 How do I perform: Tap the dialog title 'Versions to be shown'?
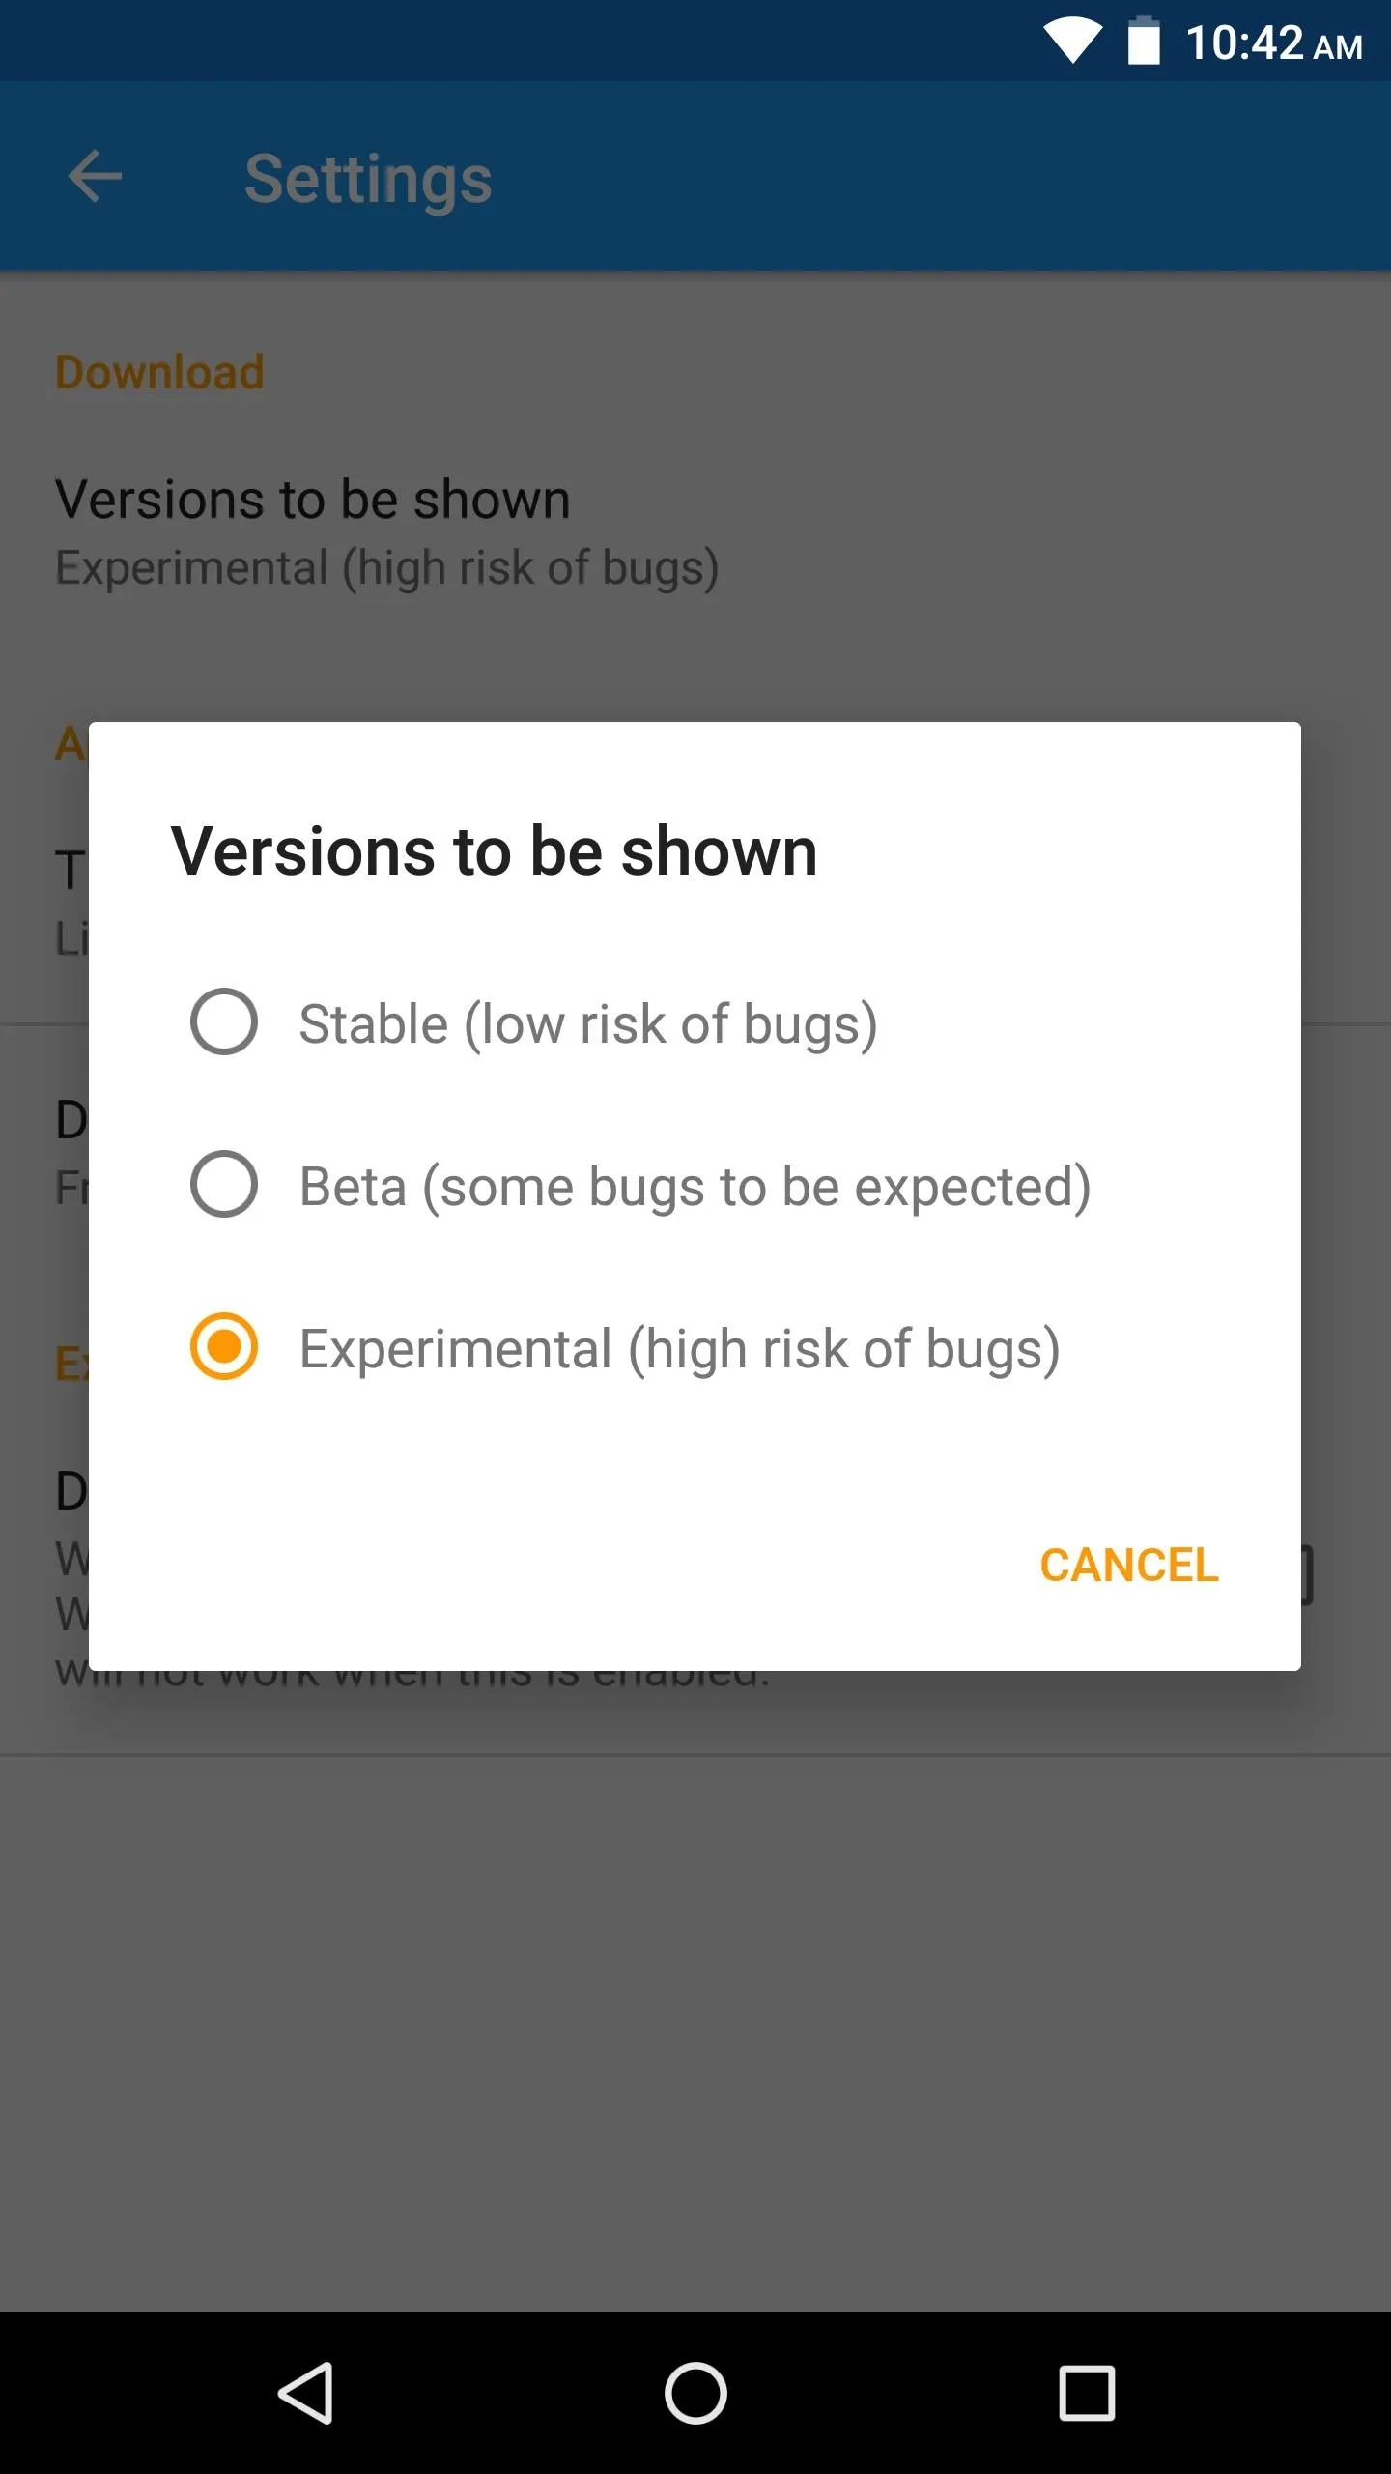(495, 851)
